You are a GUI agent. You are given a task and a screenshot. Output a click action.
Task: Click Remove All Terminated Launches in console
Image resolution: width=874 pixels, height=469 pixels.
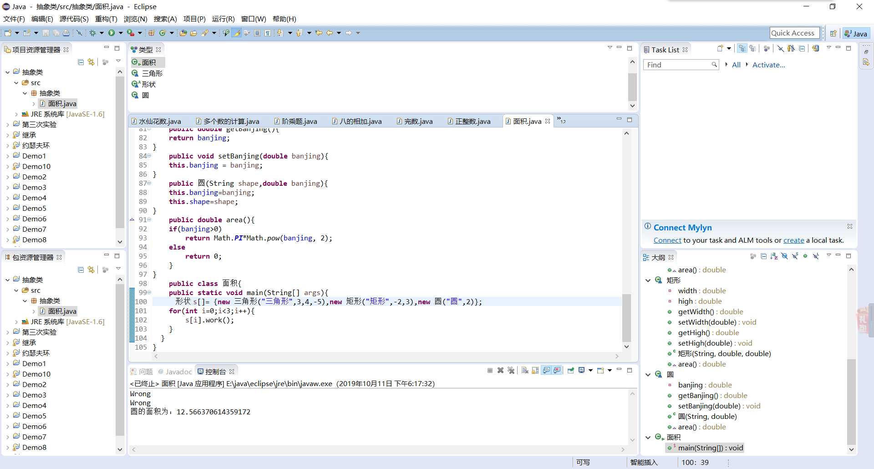pyautogui.click(x=511, y=370)
